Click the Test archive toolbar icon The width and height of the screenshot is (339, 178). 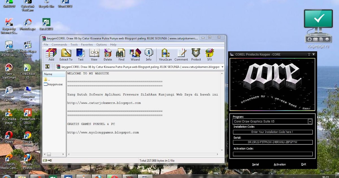(x=81, y=55)
